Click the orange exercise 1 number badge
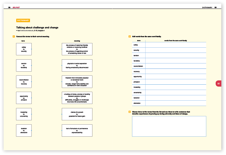The image size is (226, 155). [13, 36]
